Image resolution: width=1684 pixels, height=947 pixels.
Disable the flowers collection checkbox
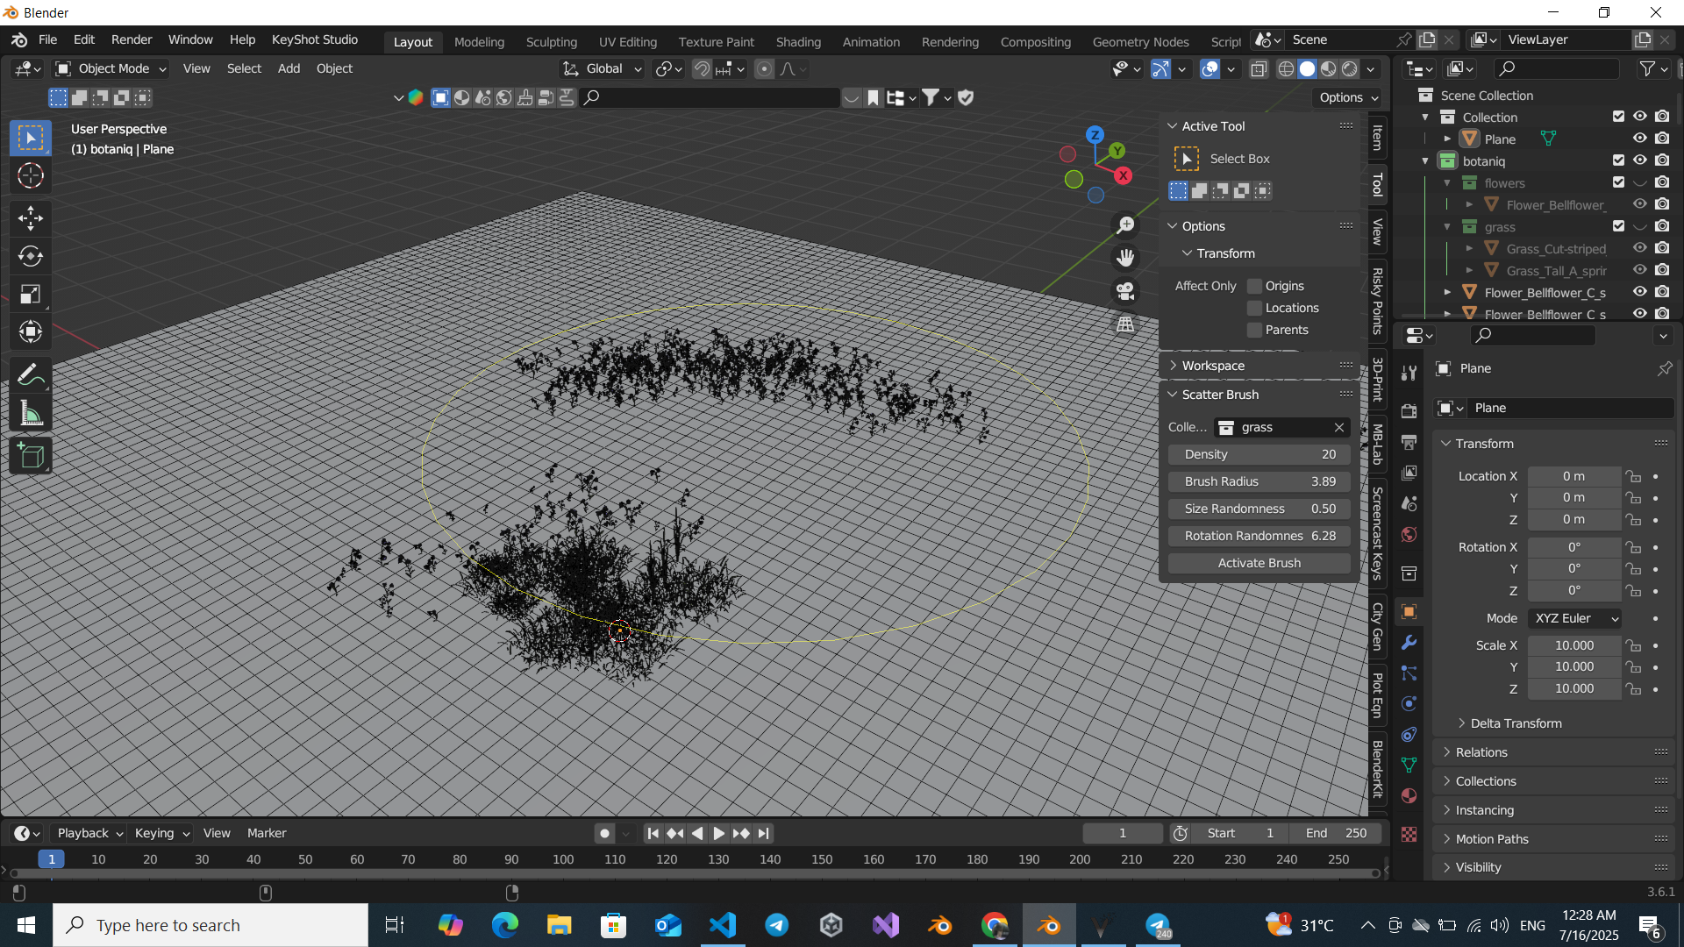coord(1619,182)
